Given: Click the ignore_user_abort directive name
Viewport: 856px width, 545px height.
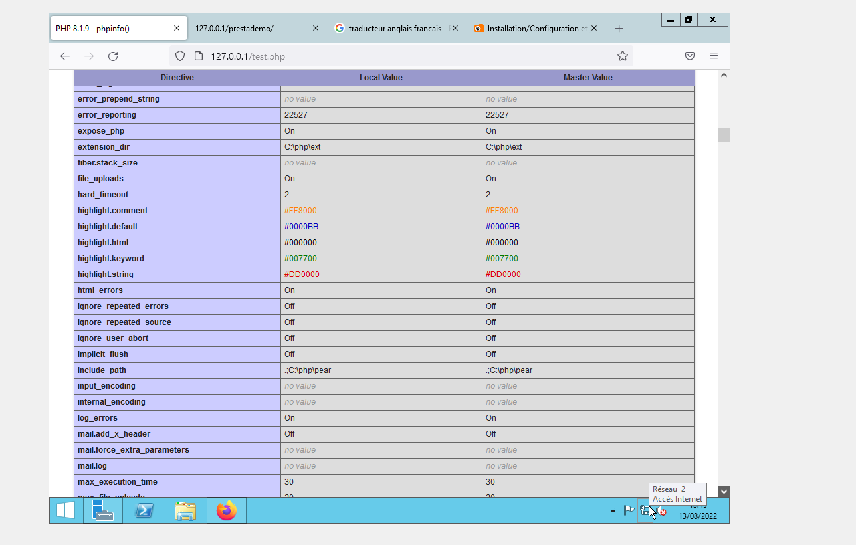Looking at the screenshot, I should coord(113,338).
